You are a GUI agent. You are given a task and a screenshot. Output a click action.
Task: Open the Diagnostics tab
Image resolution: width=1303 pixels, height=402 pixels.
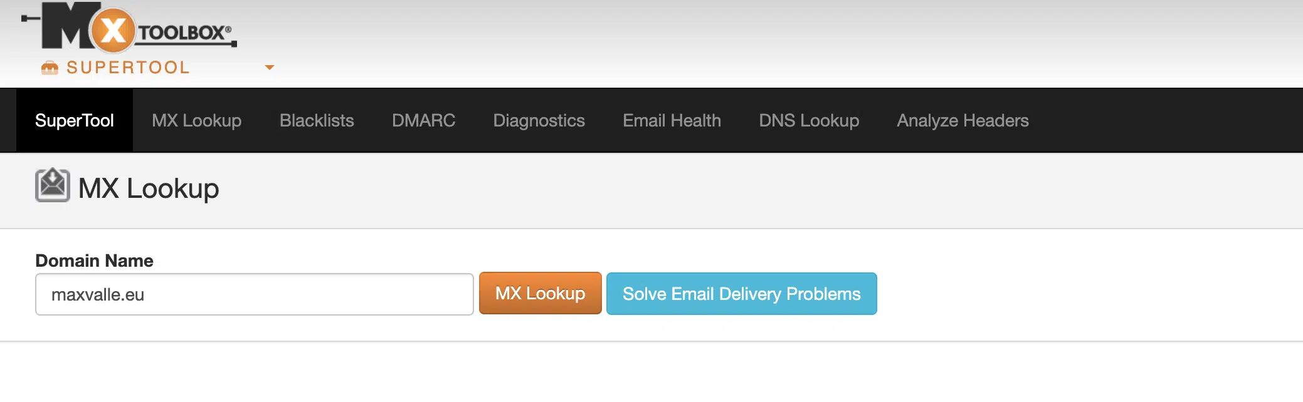pos(539,120)
